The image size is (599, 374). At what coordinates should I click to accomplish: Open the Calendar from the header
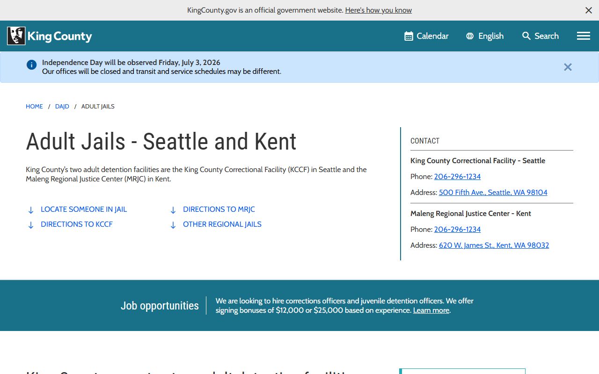point(426,36)
